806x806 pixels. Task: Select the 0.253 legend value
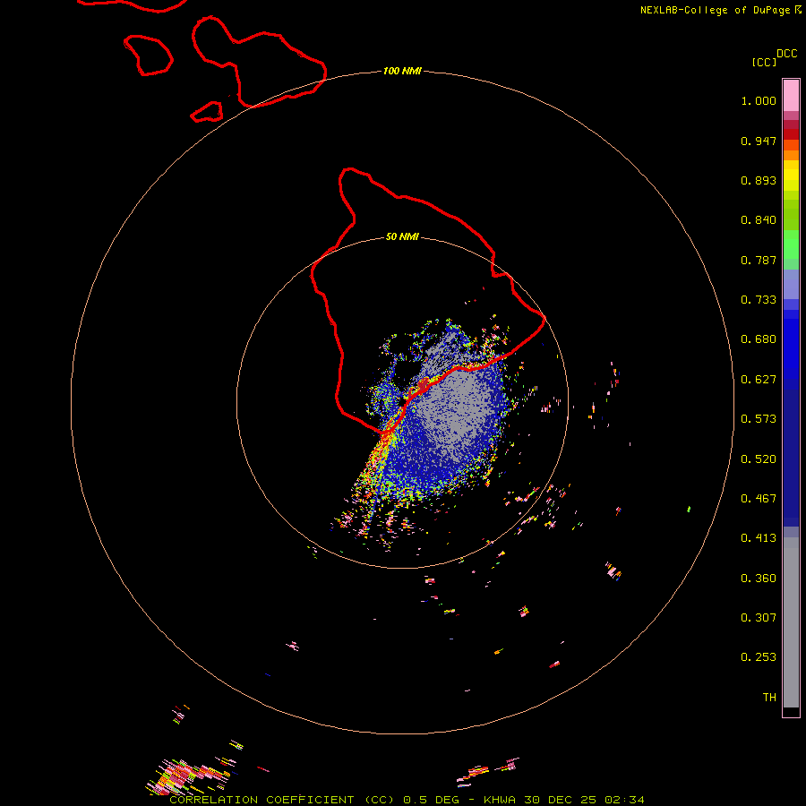pyautogui.click(x=759, y=657)
